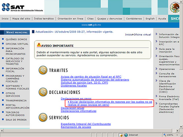
Task: Click the Internet zone globe icon
Action: 126,135
